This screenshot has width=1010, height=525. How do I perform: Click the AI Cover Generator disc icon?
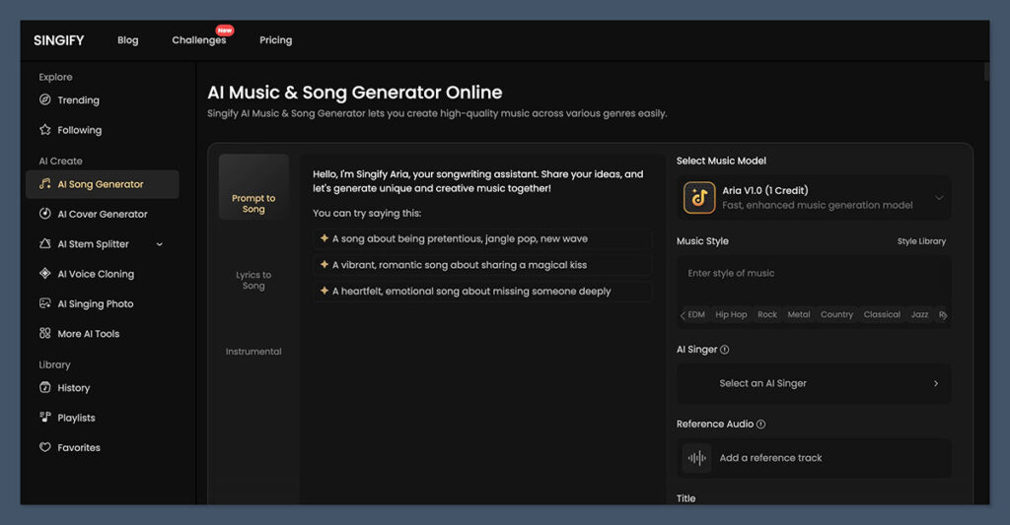click(x=45, y=214)
